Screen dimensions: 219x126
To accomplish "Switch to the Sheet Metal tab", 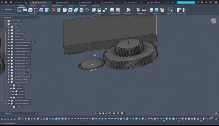I will 57,6.
